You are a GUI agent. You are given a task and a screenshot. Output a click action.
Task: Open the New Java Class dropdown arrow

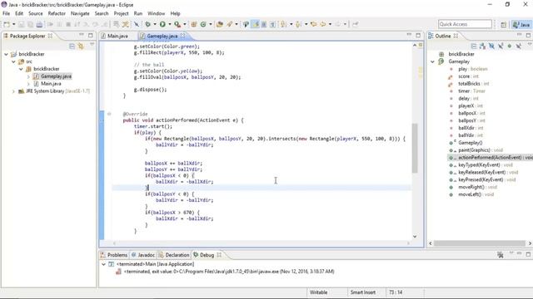coord(211,24)
